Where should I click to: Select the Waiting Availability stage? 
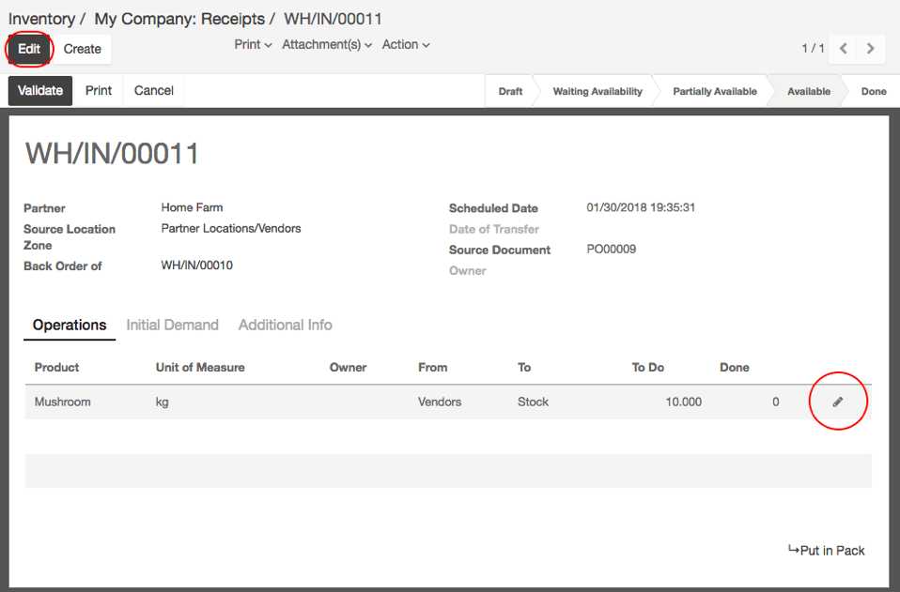pos(597,91)
